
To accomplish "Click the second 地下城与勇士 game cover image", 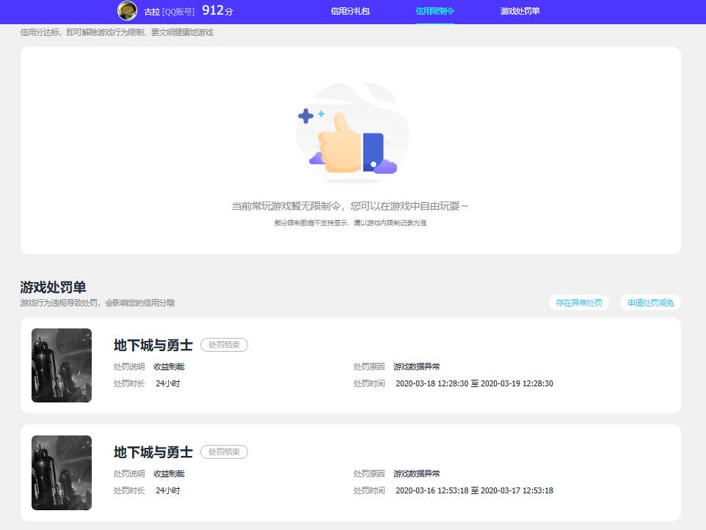I will [62, 473].
